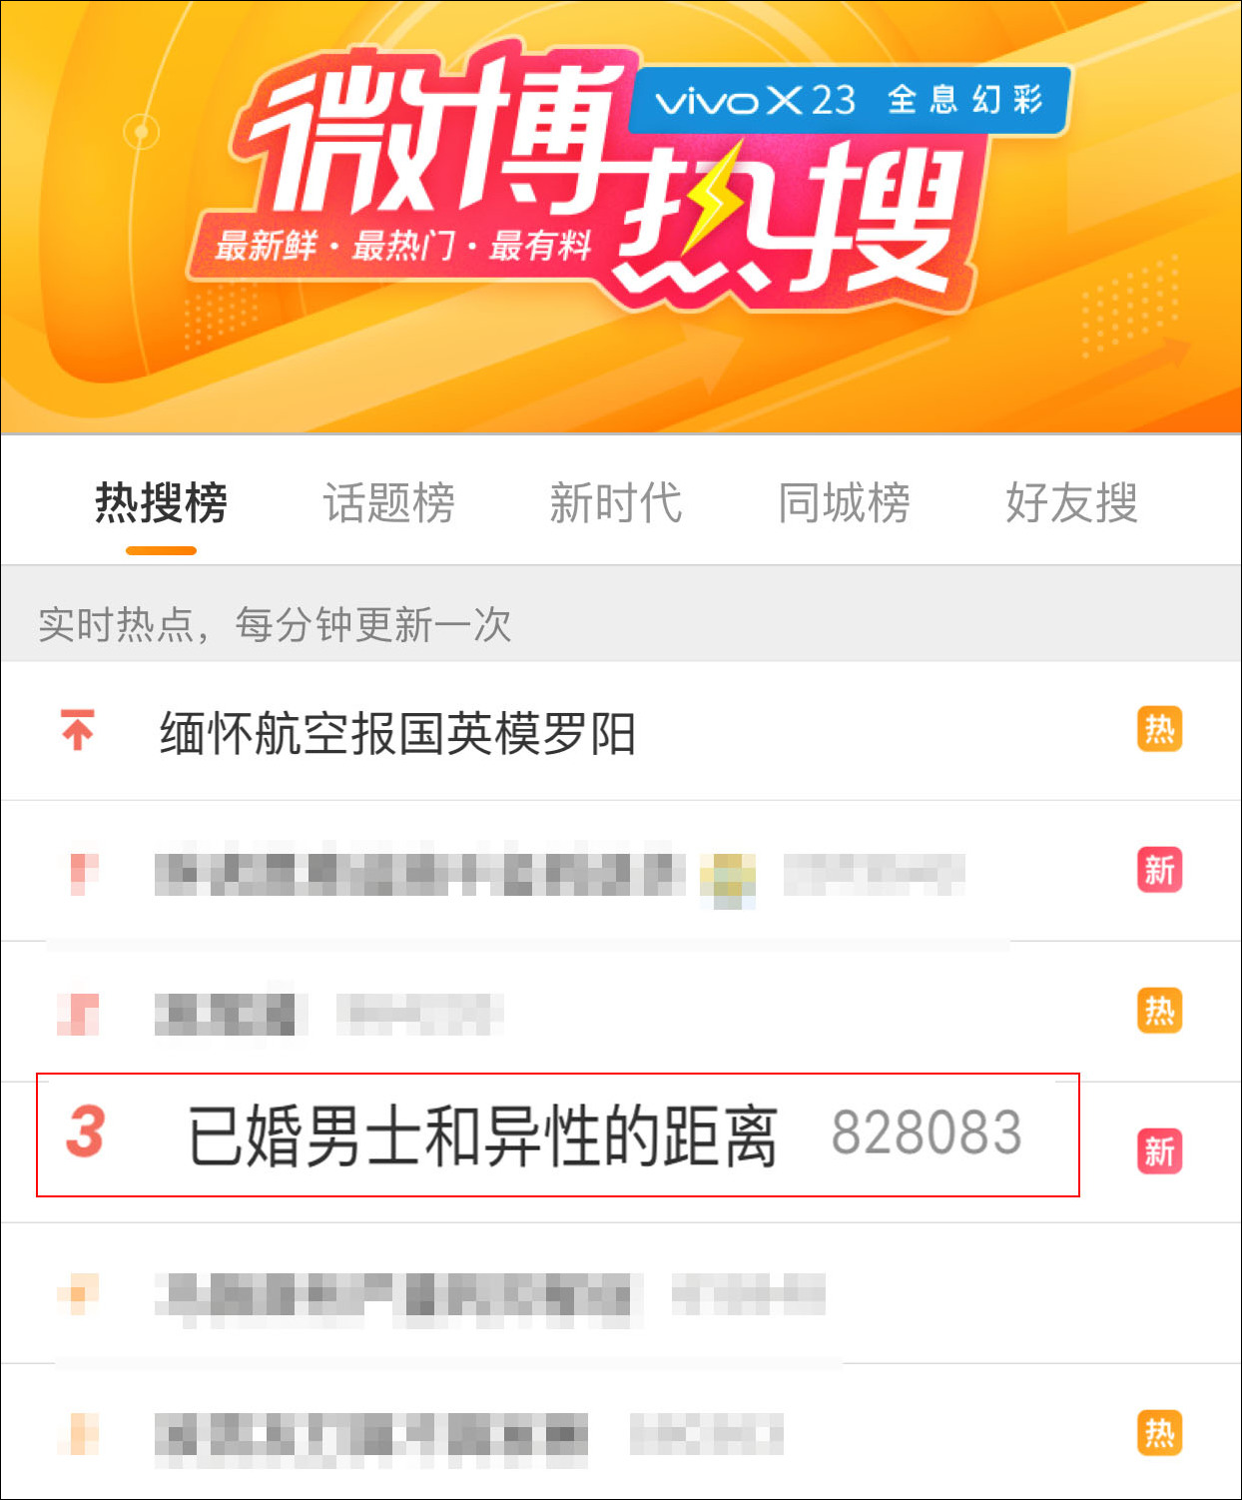Select the 同城榜 tab
Image resolution: width=1242 pixels, height=1500 pixels.
point(844,502)
